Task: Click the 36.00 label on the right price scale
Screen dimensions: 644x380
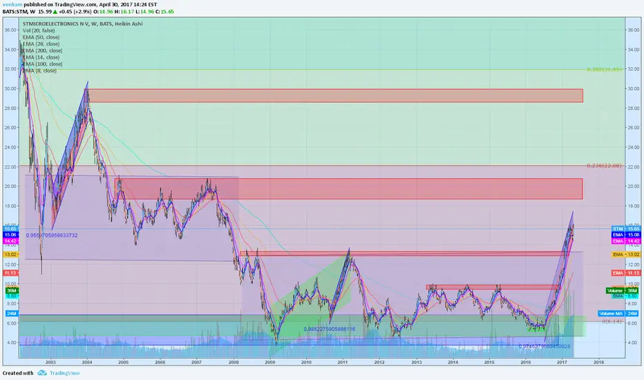Action: [x=633, y=30]
